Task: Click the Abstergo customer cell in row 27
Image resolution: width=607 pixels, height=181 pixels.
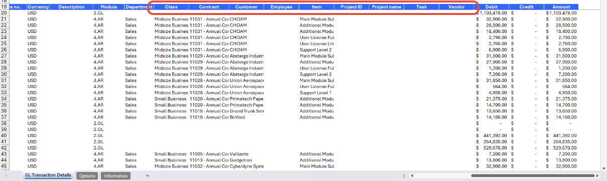Action: point(247,56)
